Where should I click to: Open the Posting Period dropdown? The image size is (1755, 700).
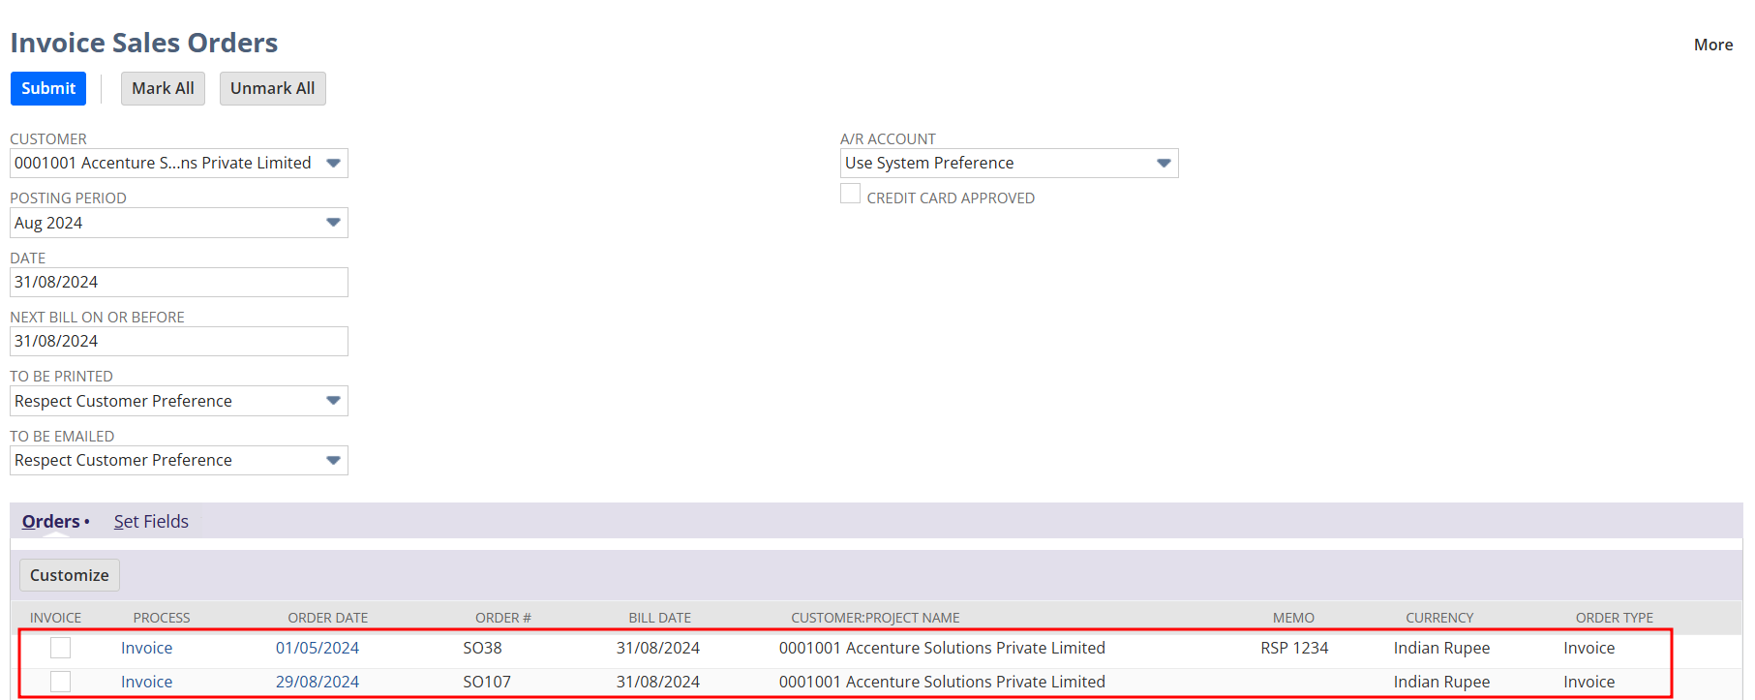(x=333, y=223)
